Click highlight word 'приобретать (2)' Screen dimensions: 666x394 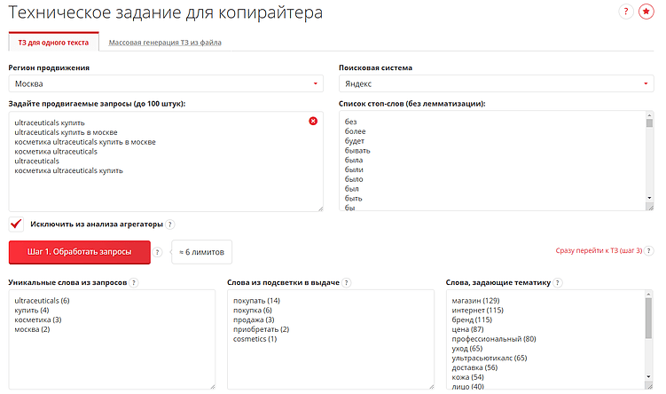coord(262,329)
